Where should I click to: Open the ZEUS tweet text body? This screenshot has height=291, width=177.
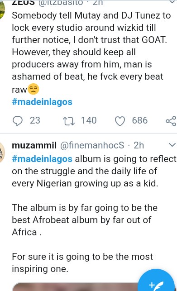91,52
